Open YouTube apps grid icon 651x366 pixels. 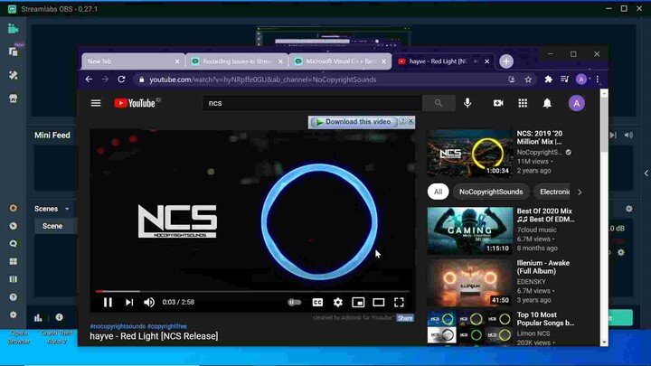point(523,103)
